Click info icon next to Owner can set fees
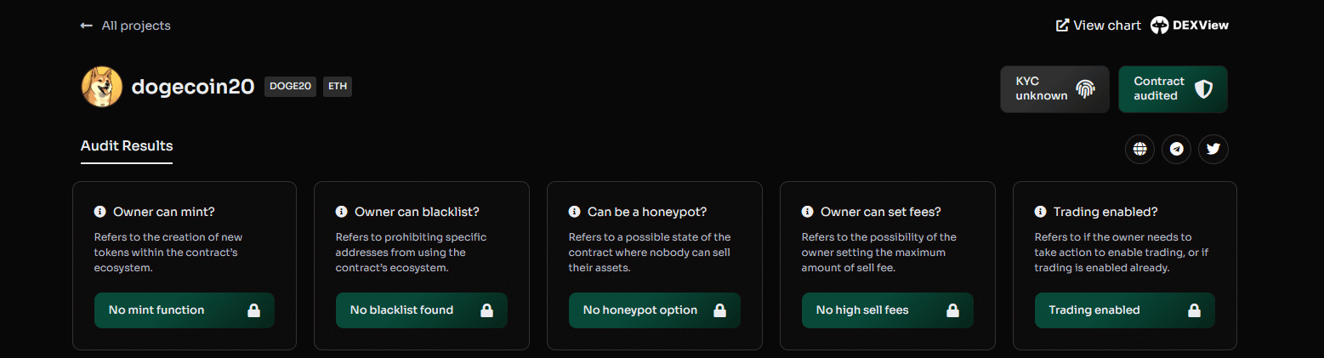 pos(807,212)
